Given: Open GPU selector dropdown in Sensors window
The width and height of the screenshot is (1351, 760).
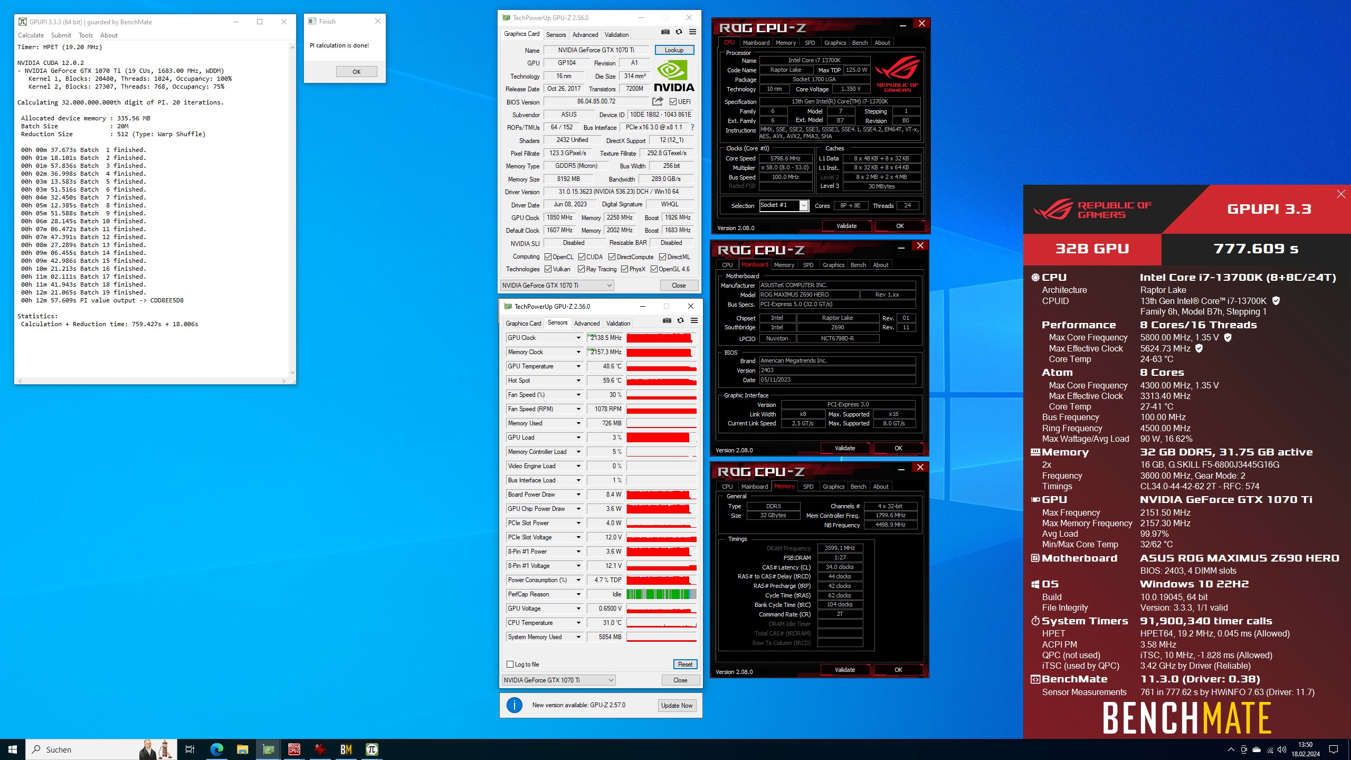Looking at the screenshot, I should 558,680.
